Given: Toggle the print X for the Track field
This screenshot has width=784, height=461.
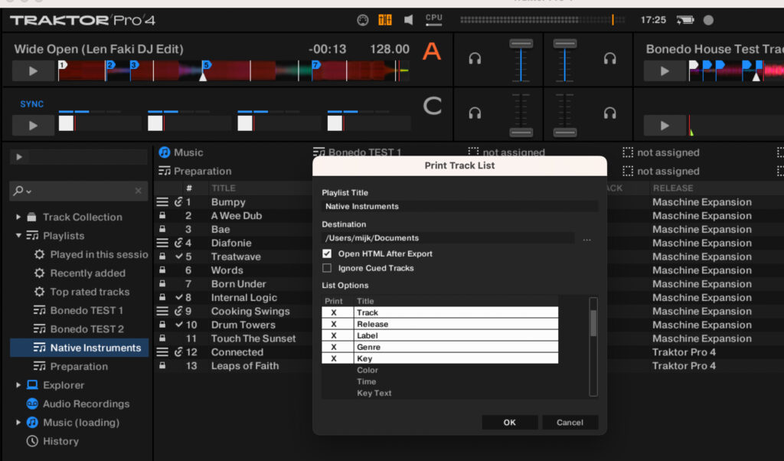Looking at the screenshot, I should tap(334, 312).
